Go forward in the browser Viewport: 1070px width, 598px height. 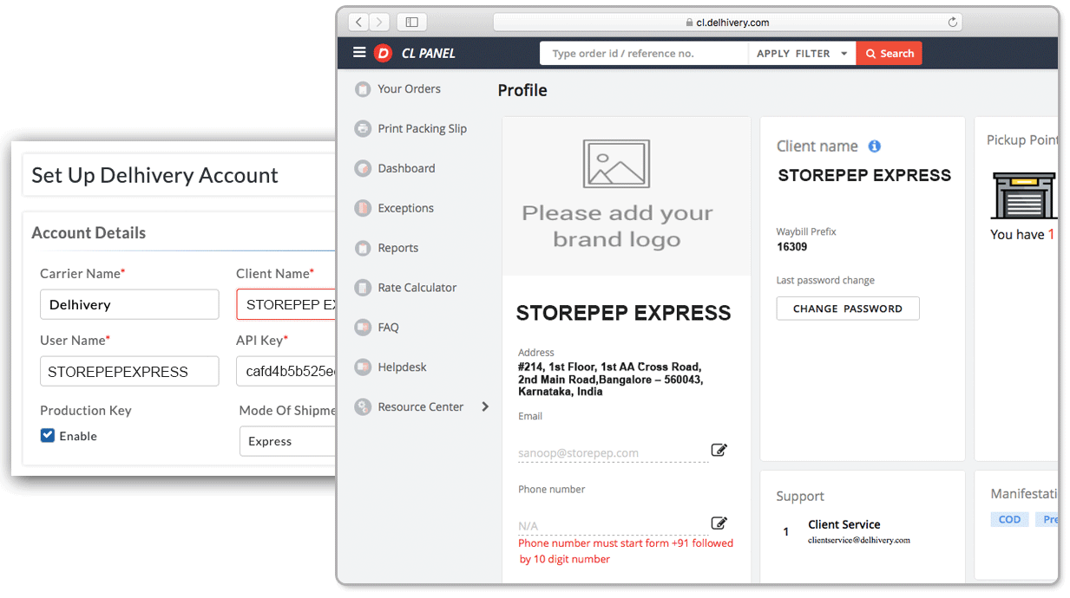pos(380,22)
